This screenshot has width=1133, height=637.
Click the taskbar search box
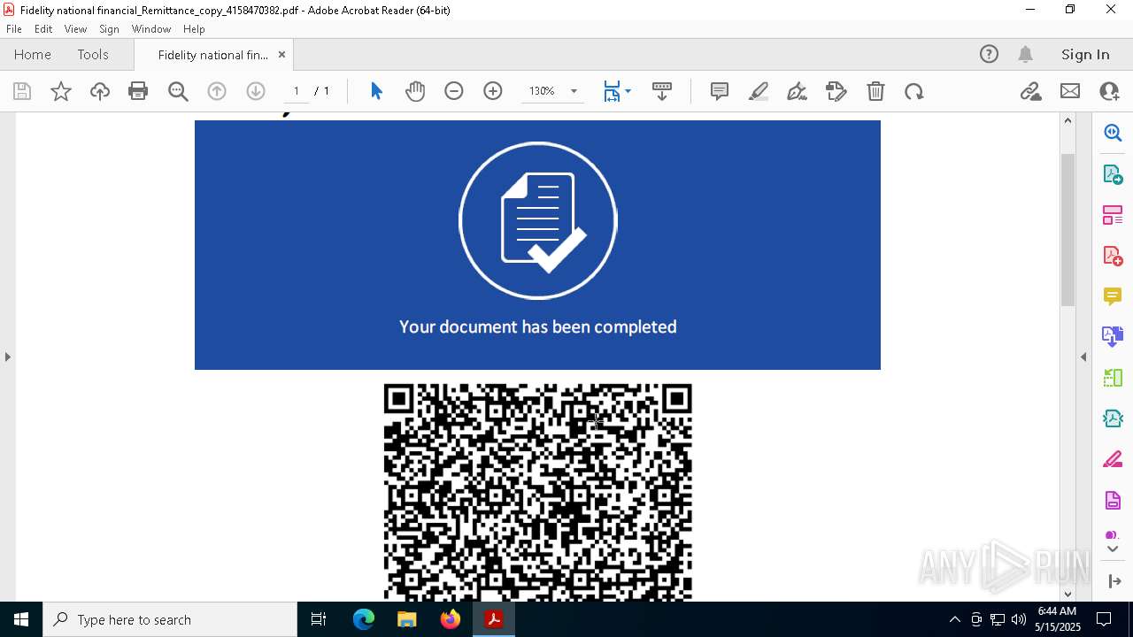tap(170, 619)
